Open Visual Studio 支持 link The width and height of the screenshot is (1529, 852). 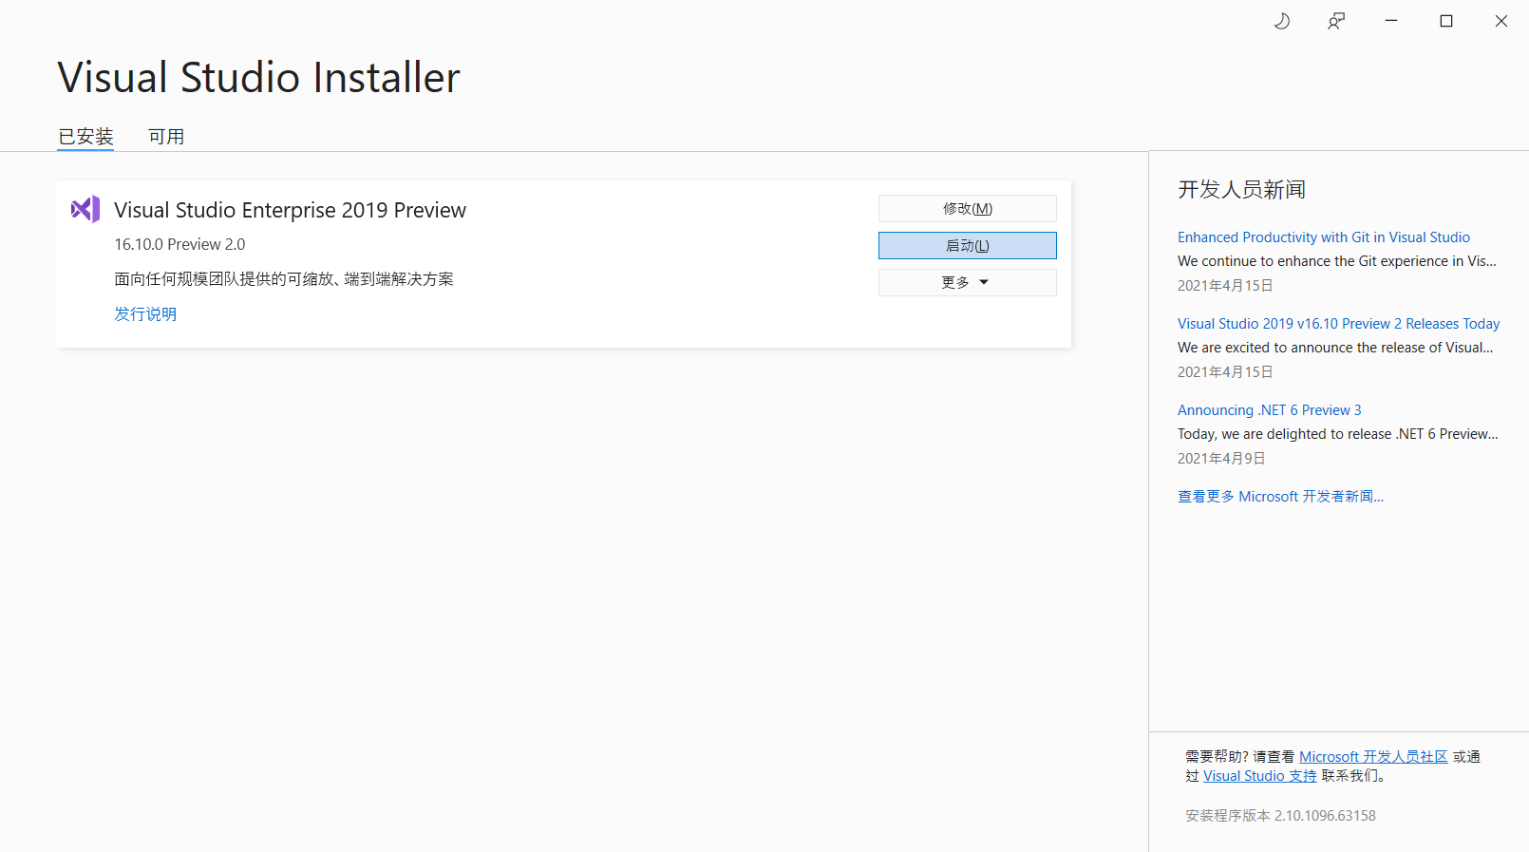click(x=1260, y=776)
